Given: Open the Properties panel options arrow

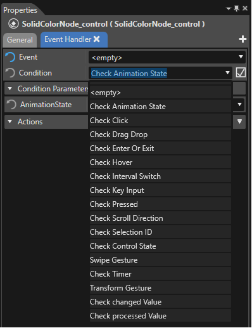Looking at the screenshot, I should tap(229, 9).
